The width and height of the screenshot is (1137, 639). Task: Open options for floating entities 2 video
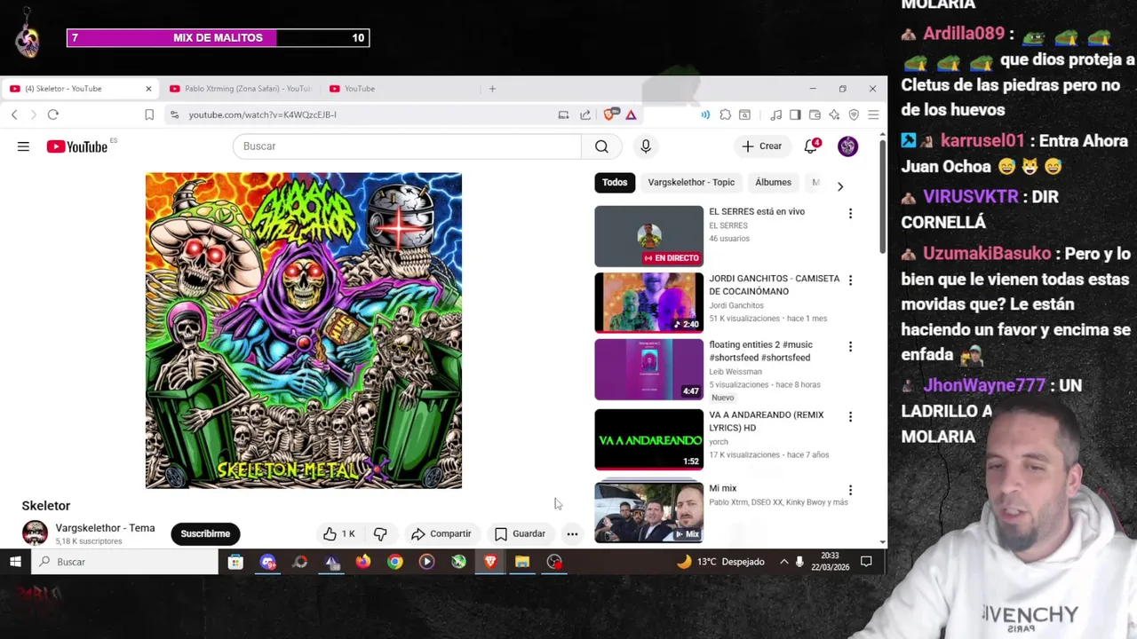coord(850,346)
